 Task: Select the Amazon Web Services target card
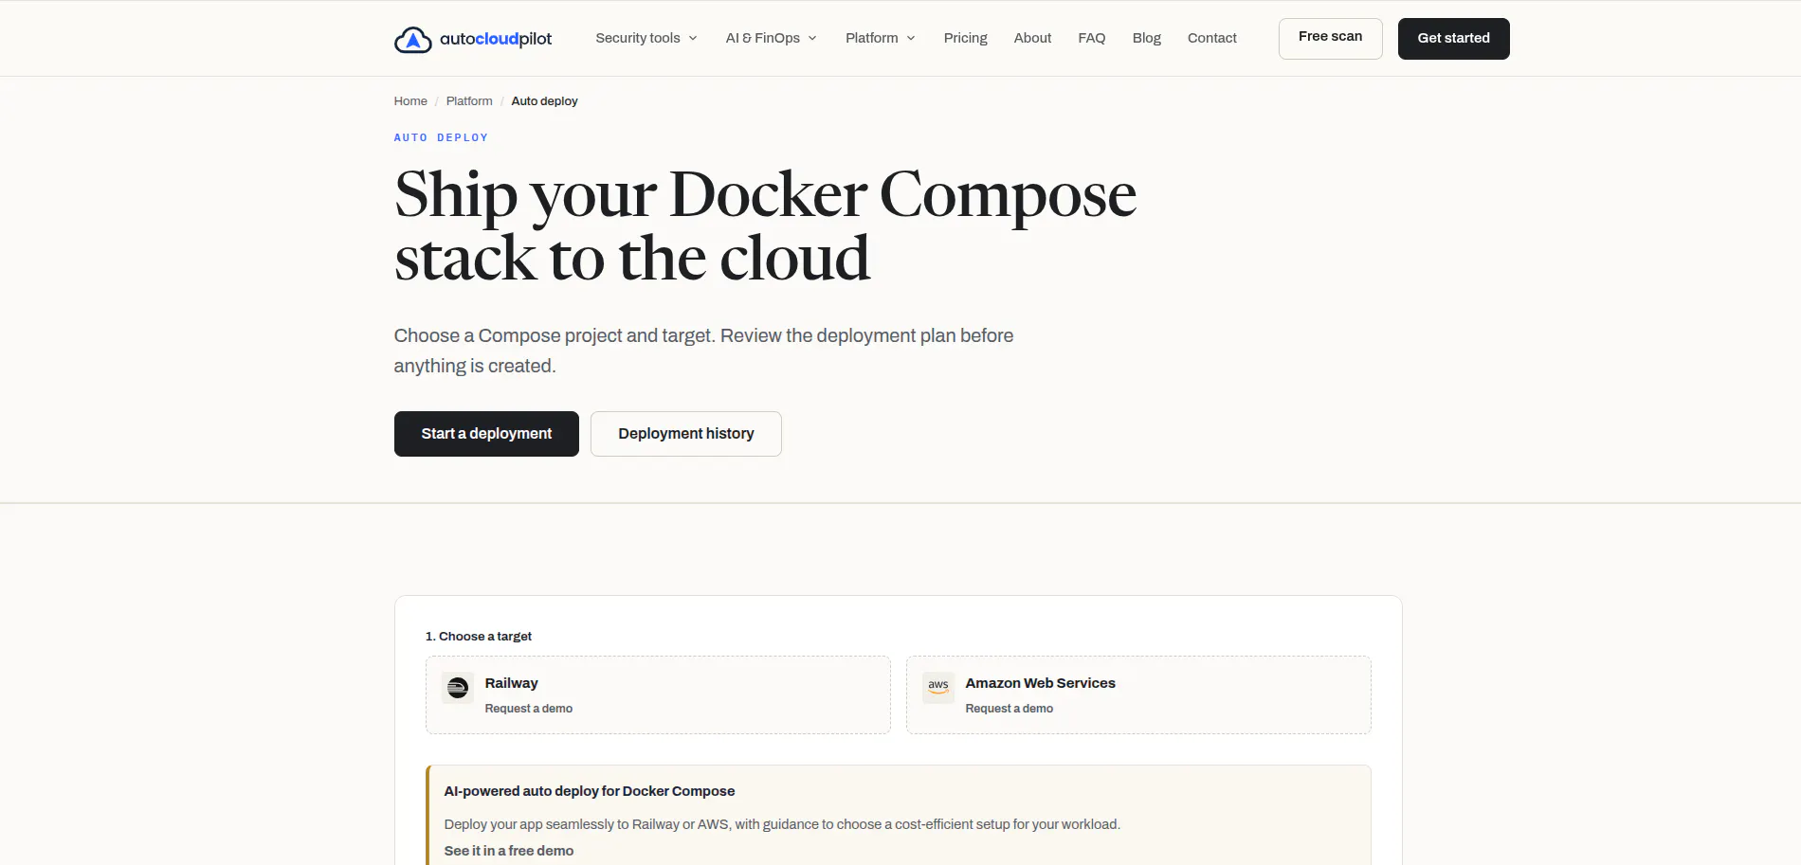coord(1138,694)
